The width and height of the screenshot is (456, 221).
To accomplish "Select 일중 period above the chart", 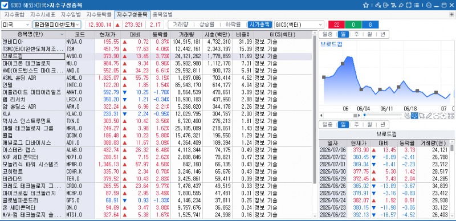I will 327,34.
